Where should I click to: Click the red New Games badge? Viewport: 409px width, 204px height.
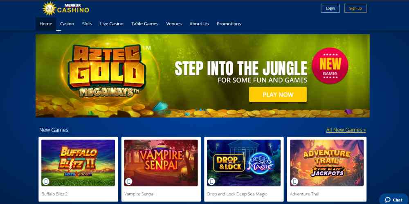[330, 66]
